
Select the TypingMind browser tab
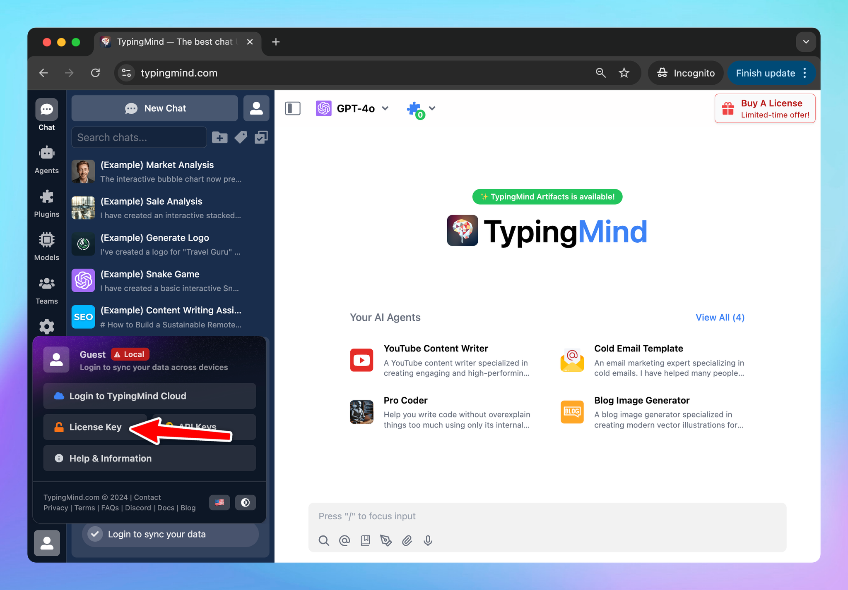pyautogui.click(x=178, y=42)
